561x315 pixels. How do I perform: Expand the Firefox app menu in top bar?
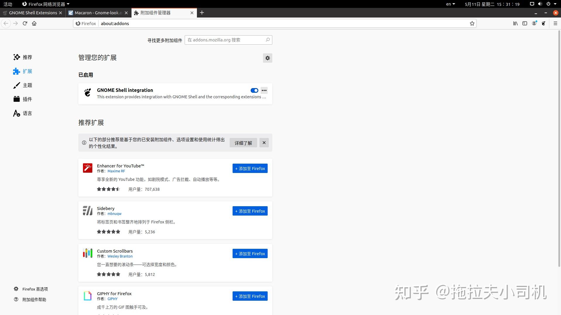coord(46,4)
